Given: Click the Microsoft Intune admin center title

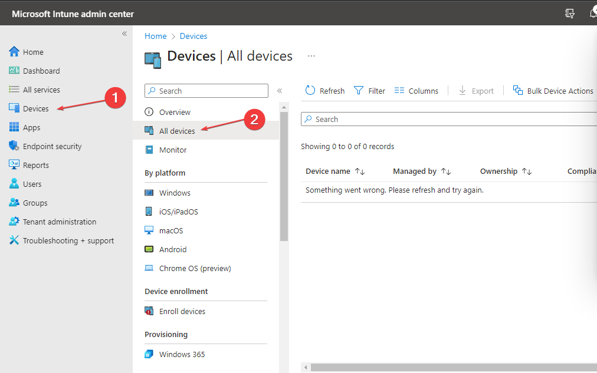Looking at the screenshot, I should tap(73, 14).
